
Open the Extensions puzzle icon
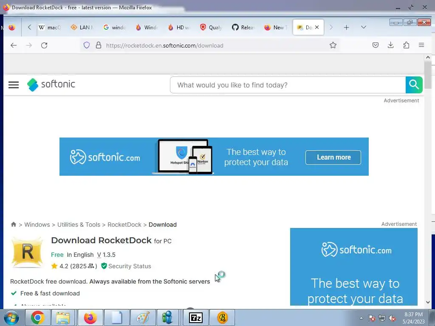[406, 45]
